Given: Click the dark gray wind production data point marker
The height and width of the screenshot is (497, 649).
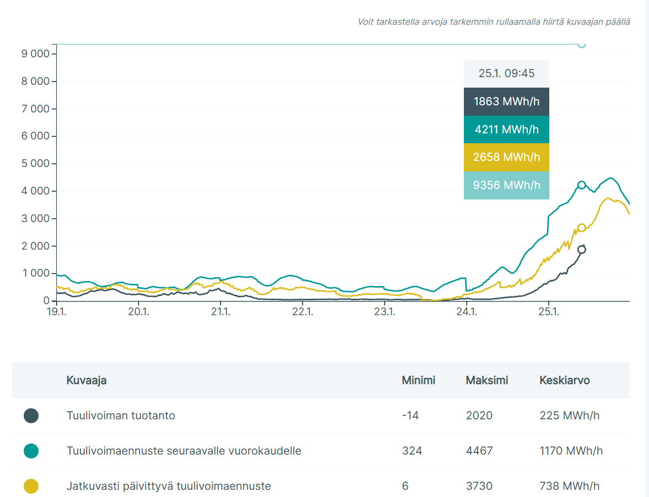Looking at the screenshot, I should (x=581, y=250).
